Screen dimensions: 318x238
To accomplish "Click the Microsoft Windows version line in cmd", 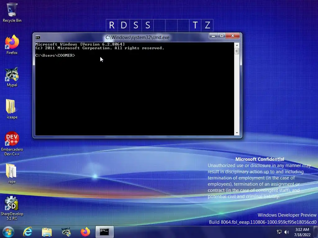I will coord(80,44).
